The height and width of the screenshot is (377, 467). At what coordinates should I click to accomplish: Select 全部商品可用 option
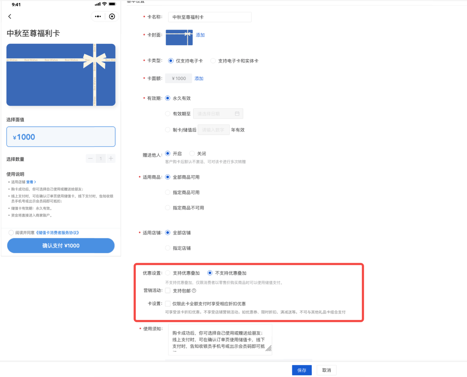click(x=168, y=177)
